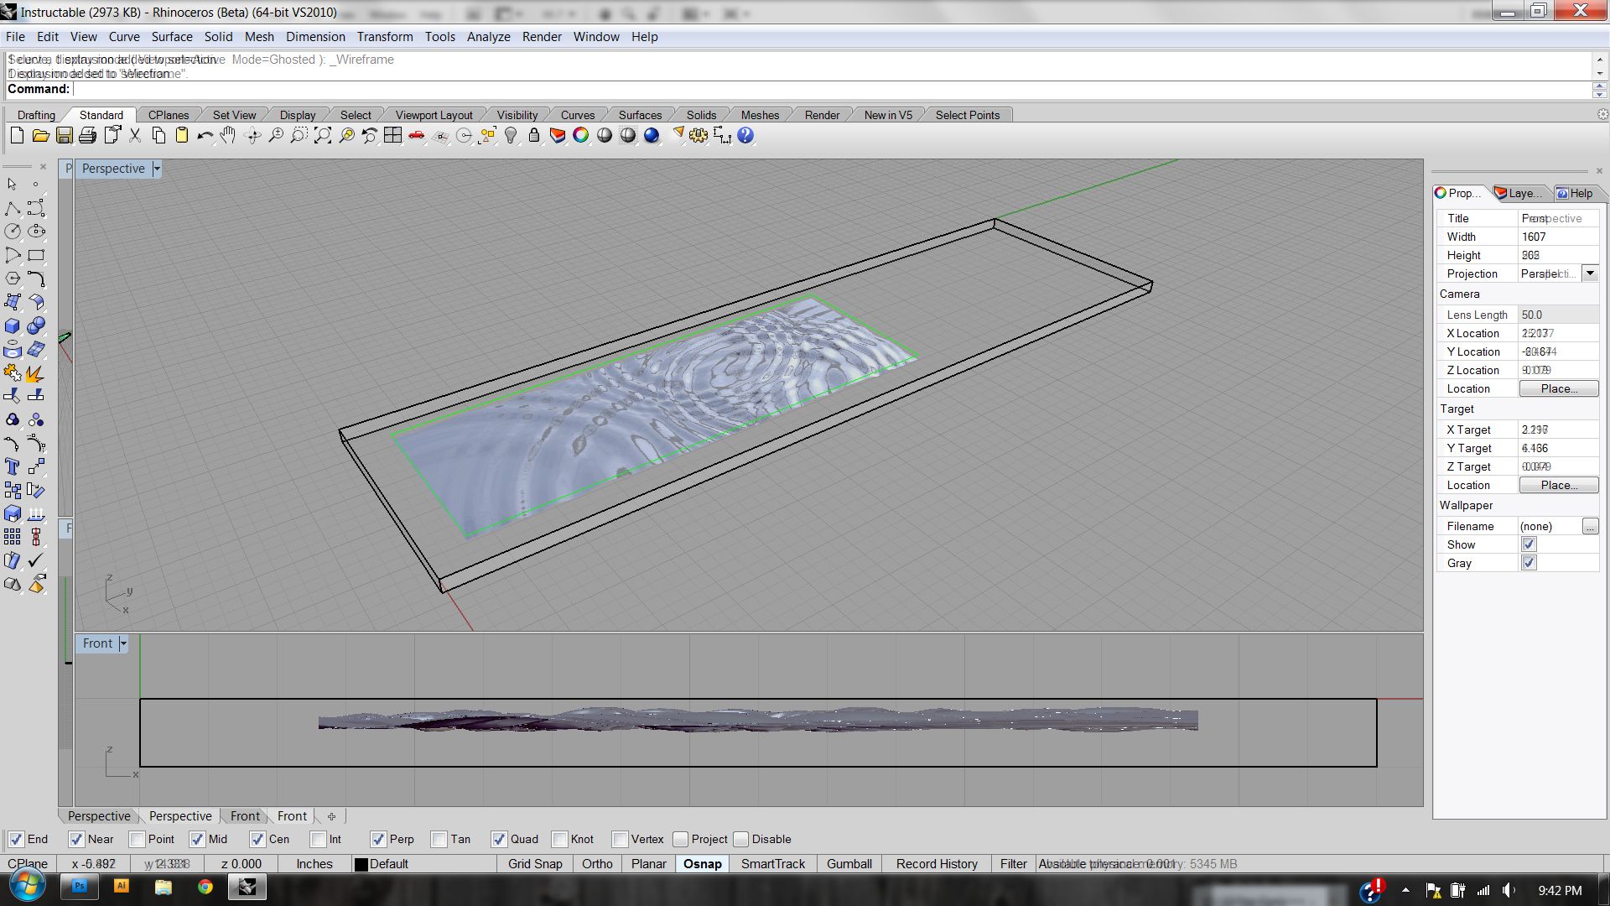1610x906 pixels.
Task: Expand the Front viewport title dropdown arrow
Action: point(123,643)
